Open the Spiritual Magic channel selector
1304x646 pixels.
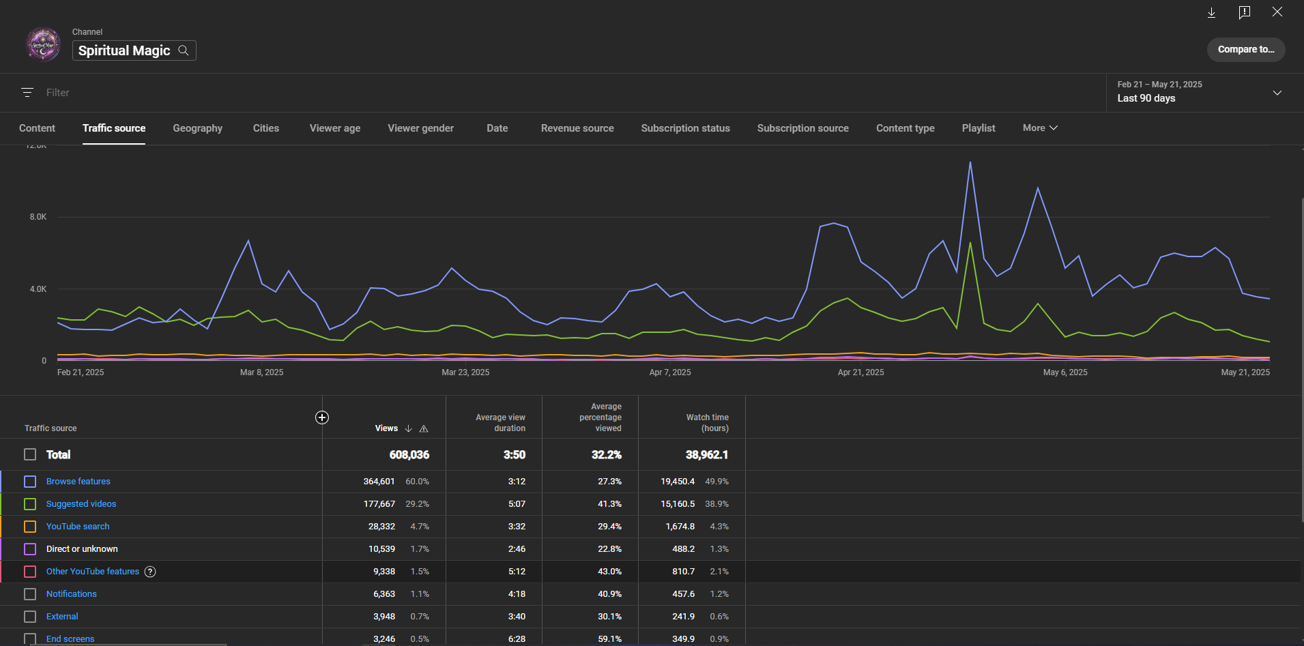click(134, 50)
